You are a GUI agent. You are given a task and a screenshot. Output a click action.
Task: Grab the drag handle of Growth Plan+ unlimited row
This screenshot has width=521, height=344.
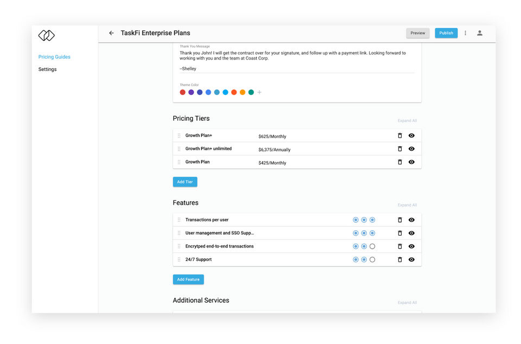pos(179,148)
